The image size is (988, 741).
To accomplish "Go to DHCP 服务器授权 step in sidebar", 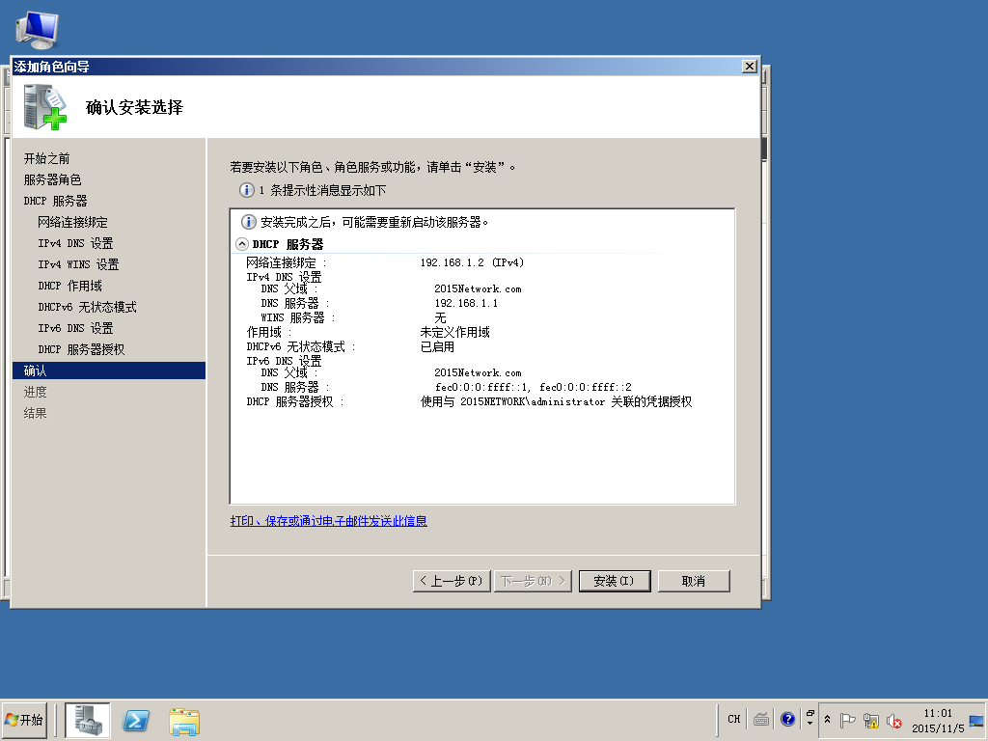I will tap(81, 349).
